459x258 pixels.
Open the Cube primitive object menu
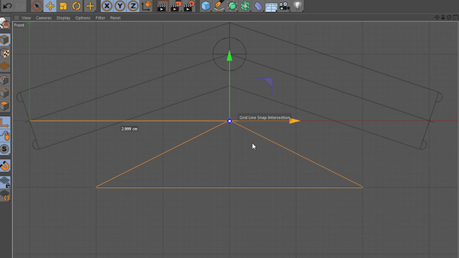pos(206,6)
